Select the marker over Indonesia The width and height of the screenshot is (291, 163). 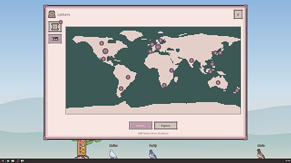pyautogui.click(x=210, y=72)
